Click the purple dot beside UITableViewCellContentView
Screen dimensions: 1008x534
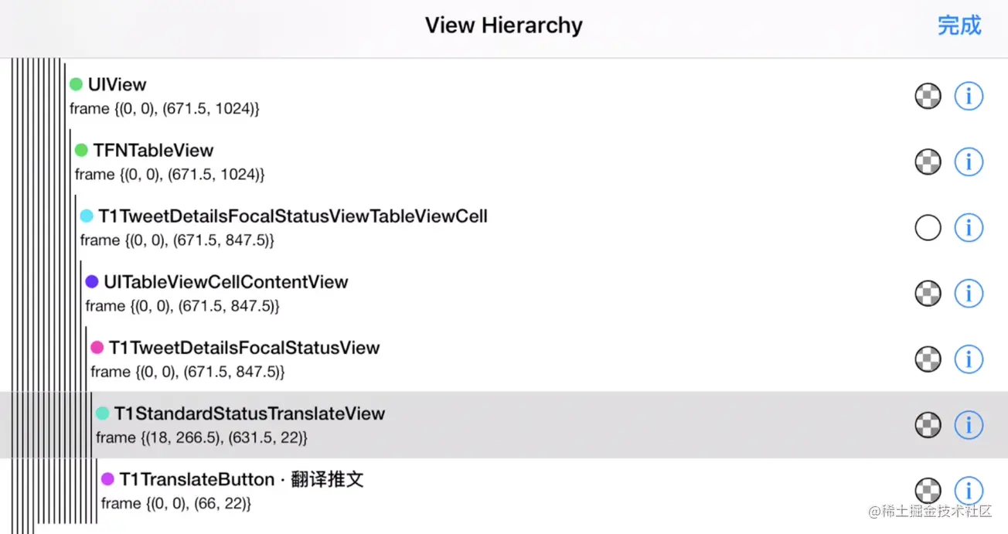pyautogui.click(x=92, y=282)
